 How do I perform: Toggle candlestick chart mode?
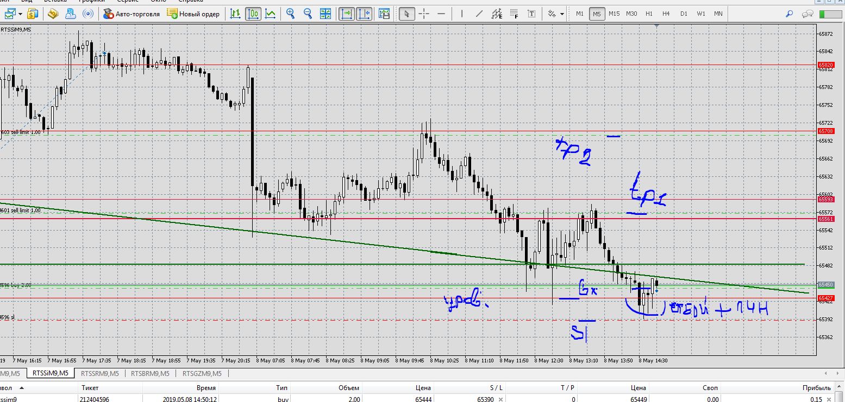click(253, 14)
